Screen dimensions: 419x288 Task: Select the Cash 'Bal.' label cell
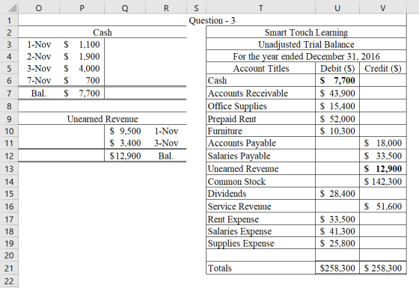pos(39,94)
